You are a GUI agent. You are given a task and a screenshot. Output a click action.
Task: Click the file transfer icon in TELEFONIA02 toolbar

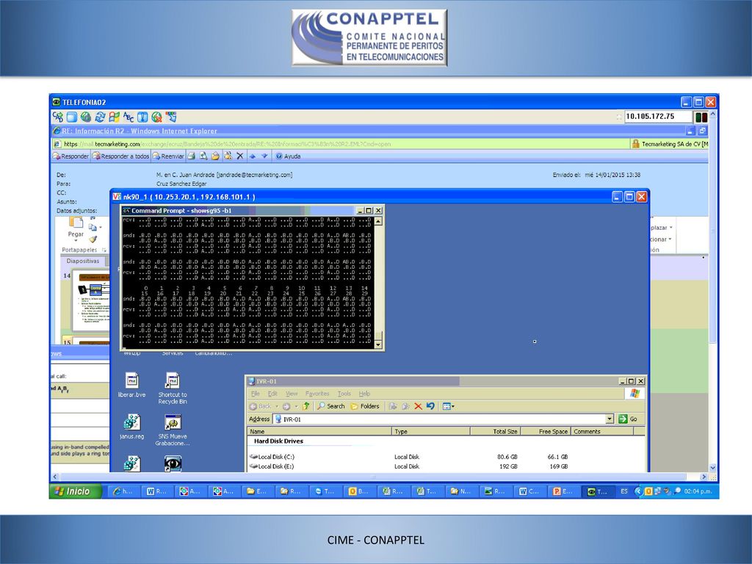pos(170,117)
